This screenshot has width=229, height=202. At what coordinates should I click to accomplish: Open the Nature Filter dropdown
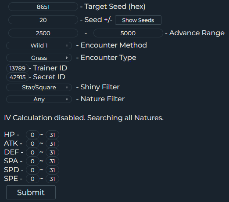tap(39, 99)
